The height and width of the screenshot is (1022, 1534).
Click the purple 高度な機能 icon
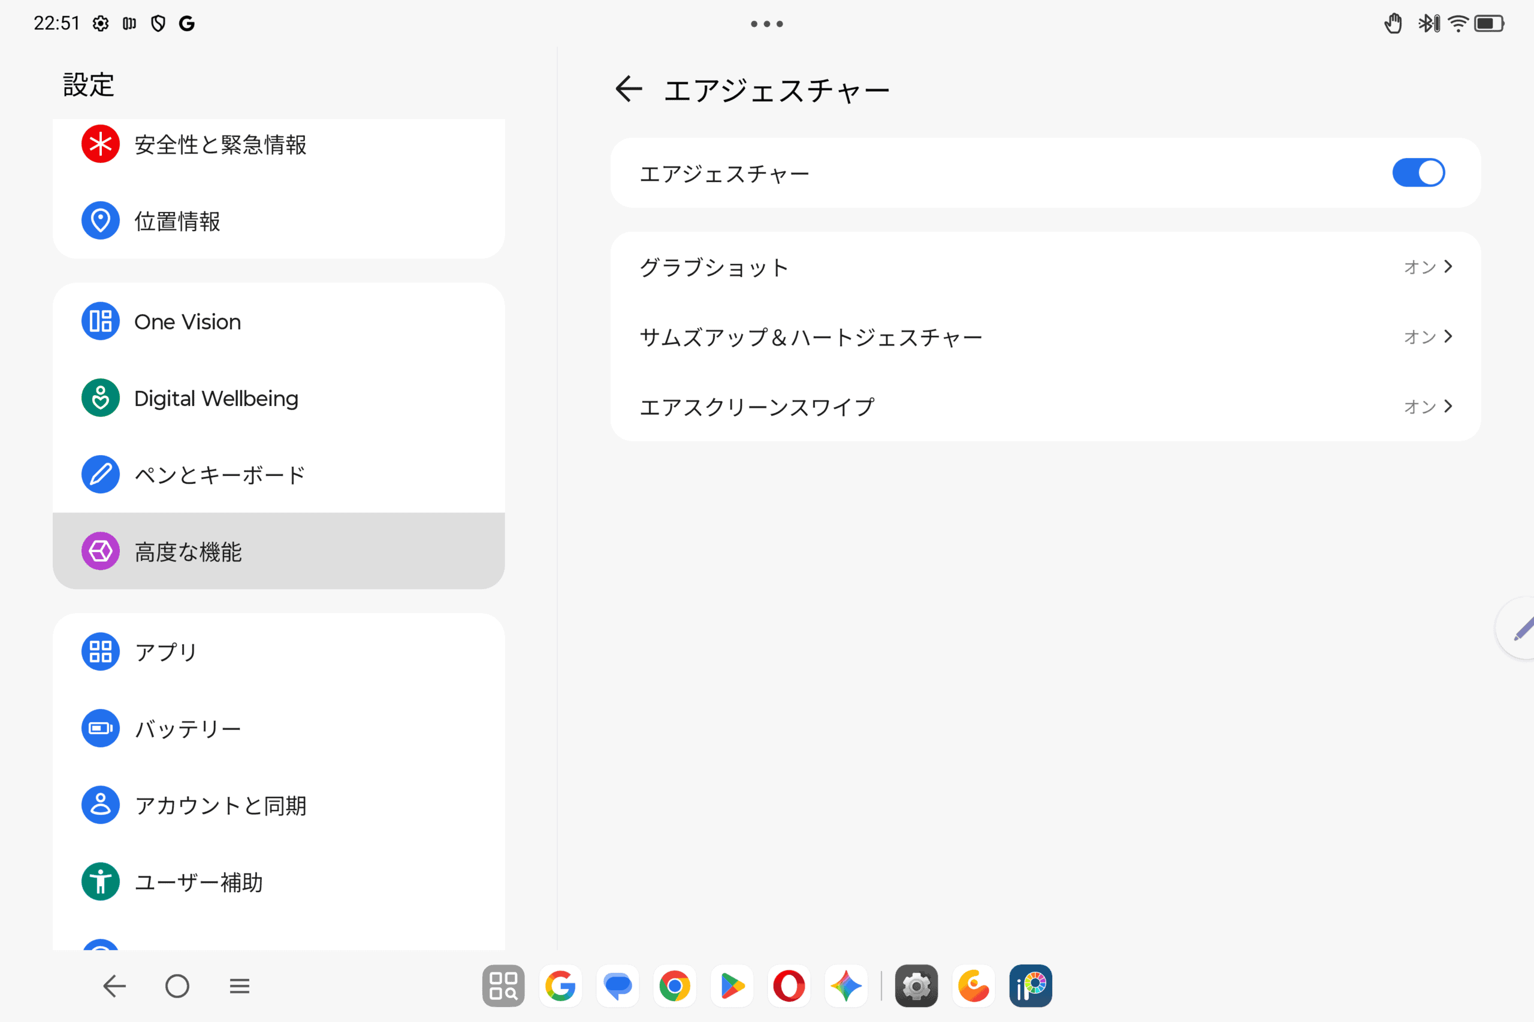click(101, 551)
